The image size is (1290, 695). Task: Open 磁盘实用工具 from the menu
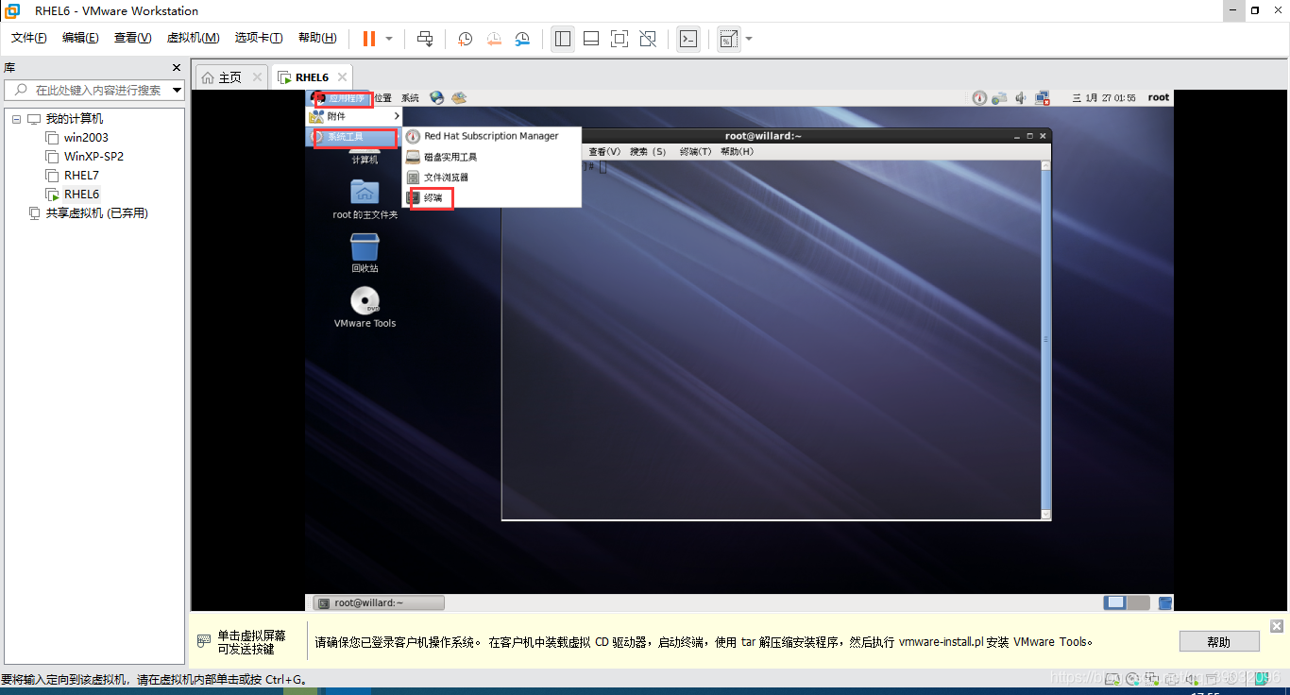click(x=491, y=158)
